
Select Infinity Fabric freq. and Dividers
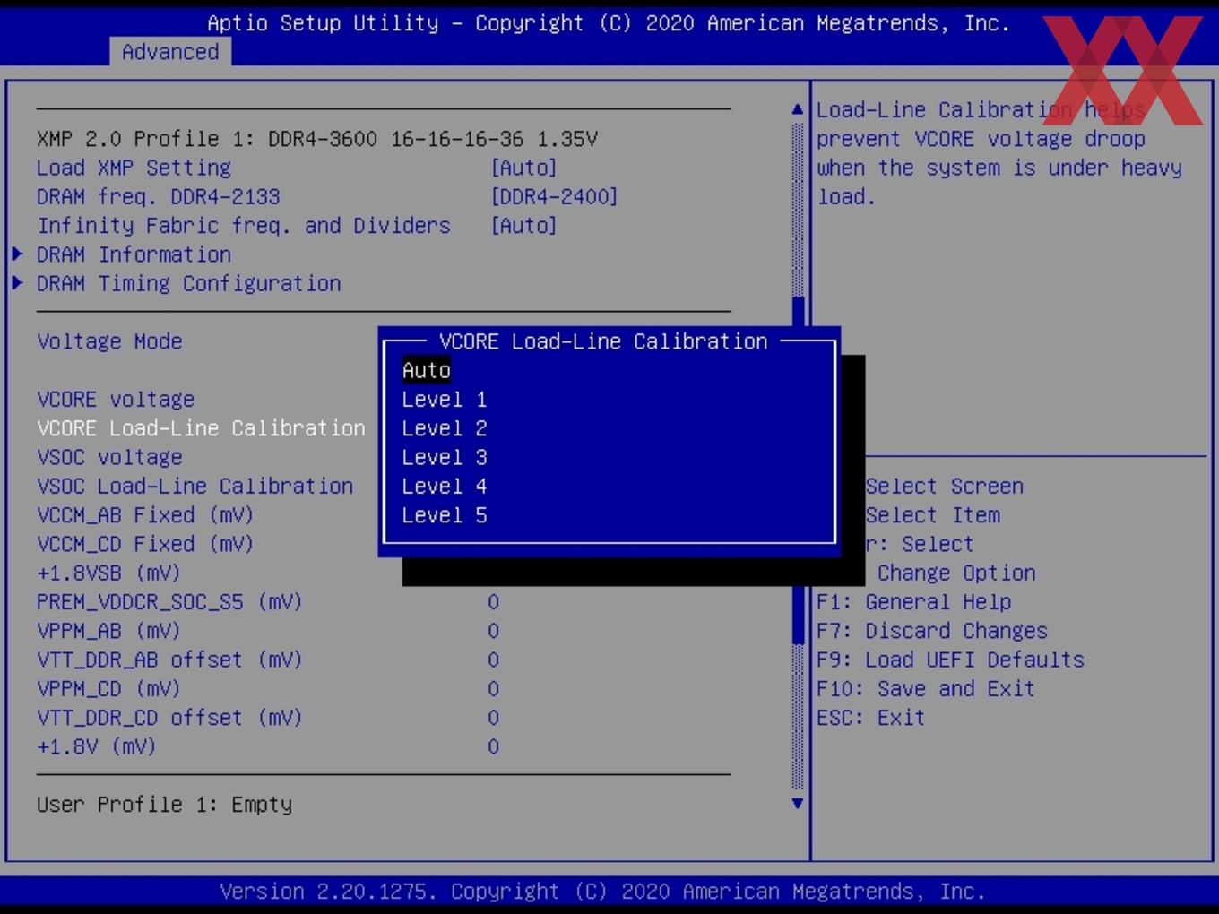244,226
